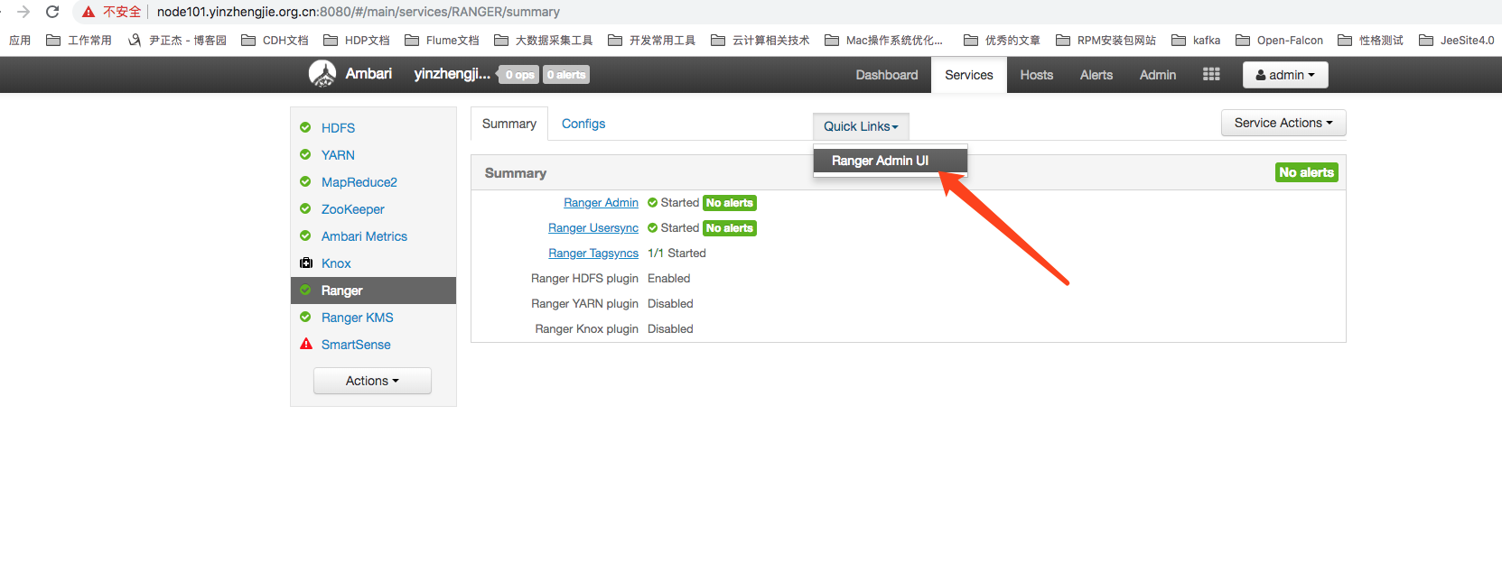
Task: Open the 工作常用 bookmark folder
Action: [79, 40]
